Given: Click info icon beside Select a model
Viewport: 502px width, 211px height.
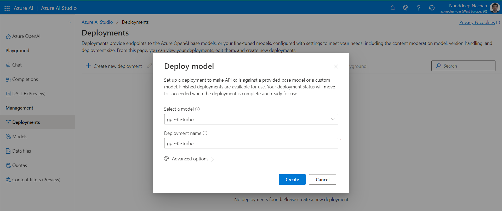Looking at the screenshot, I should [197, 109].
